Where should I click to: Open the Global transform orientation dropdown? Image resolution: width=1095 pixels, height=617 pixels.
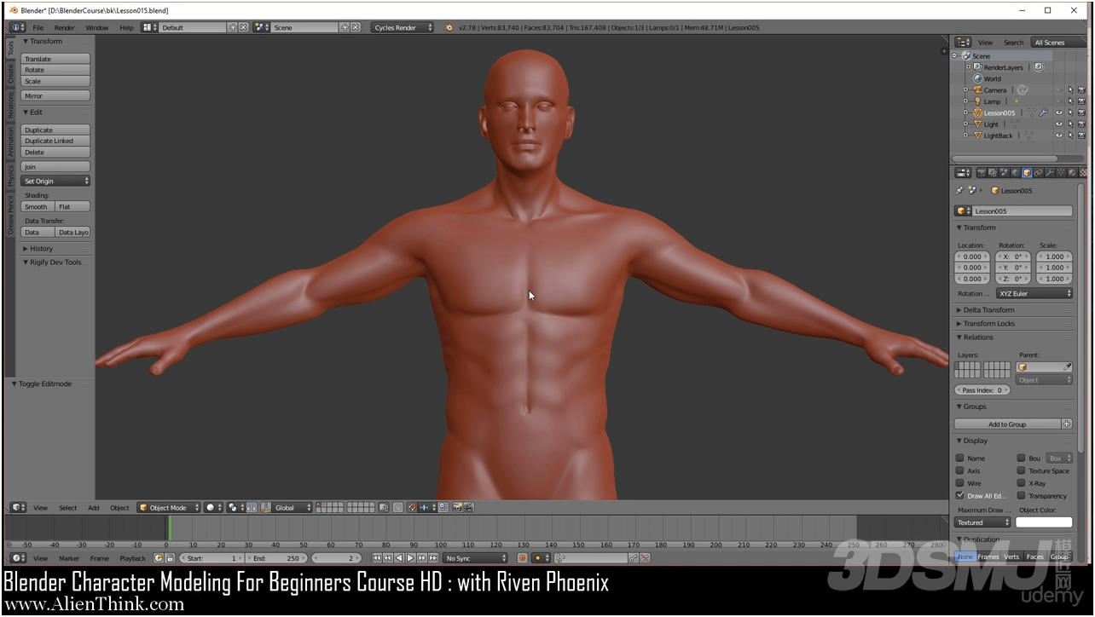pos(293,507)
